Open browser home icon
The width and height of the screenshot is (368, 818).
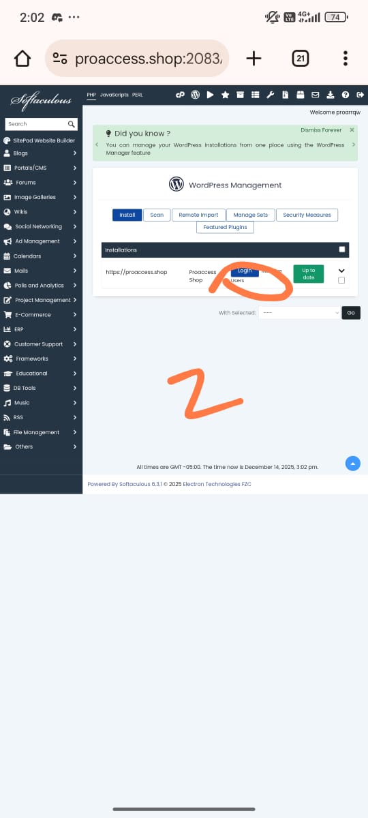(22, 59)
